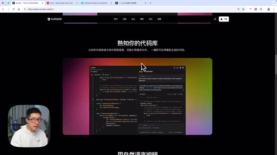Focus the address bar showing cursor.com/cn
The width and height of the screenshot is (277, 155).
131,9
